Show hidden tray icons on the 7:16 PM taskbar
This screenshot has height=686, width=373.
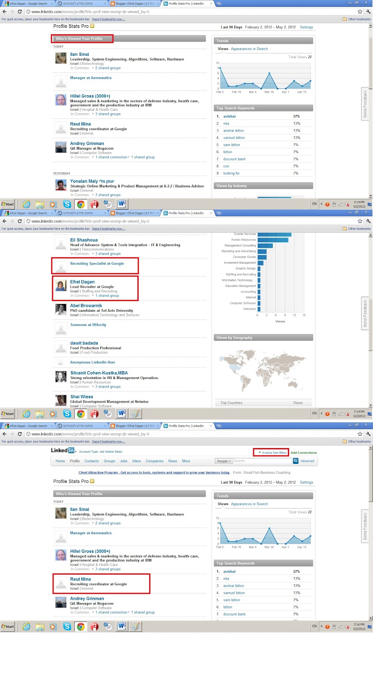click(x=321, y=626)
